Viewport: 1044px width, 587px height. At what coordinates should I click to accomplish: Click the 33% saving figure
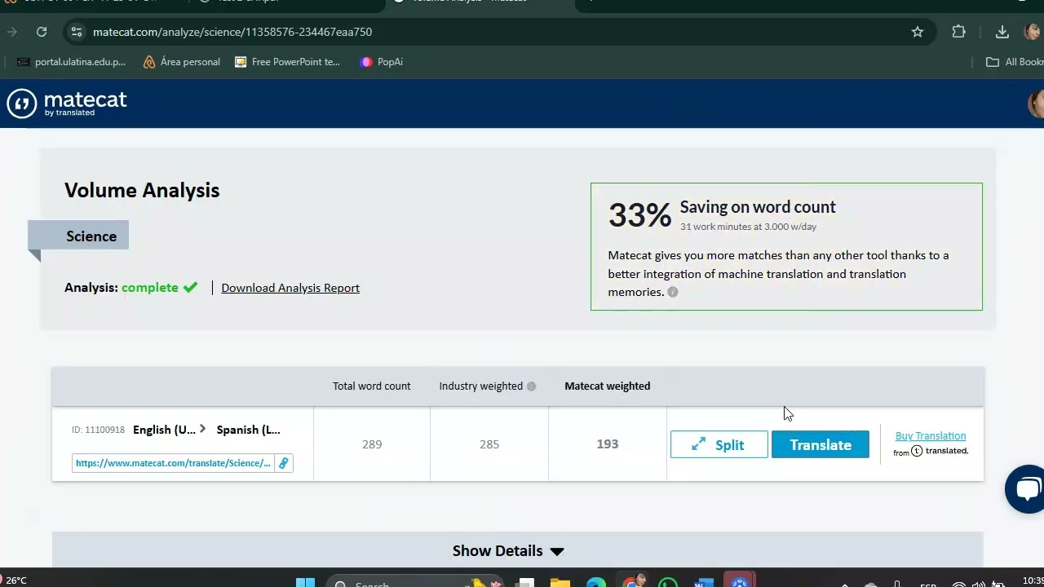pos(639,215)
